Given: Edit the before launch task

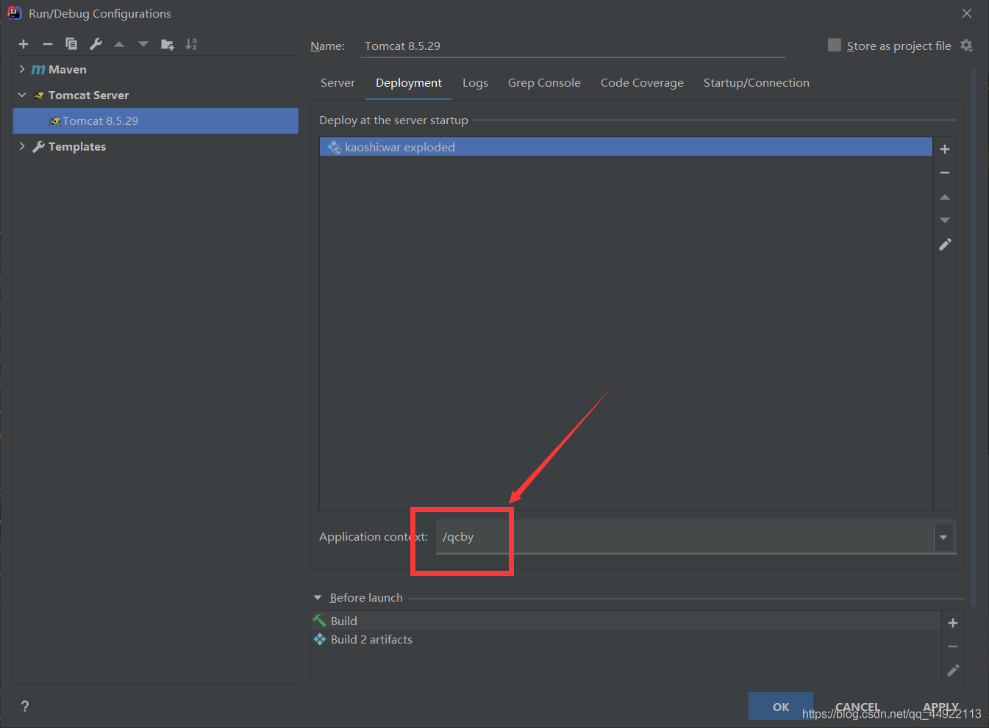Looking at the screenshot, I should 953,670.
